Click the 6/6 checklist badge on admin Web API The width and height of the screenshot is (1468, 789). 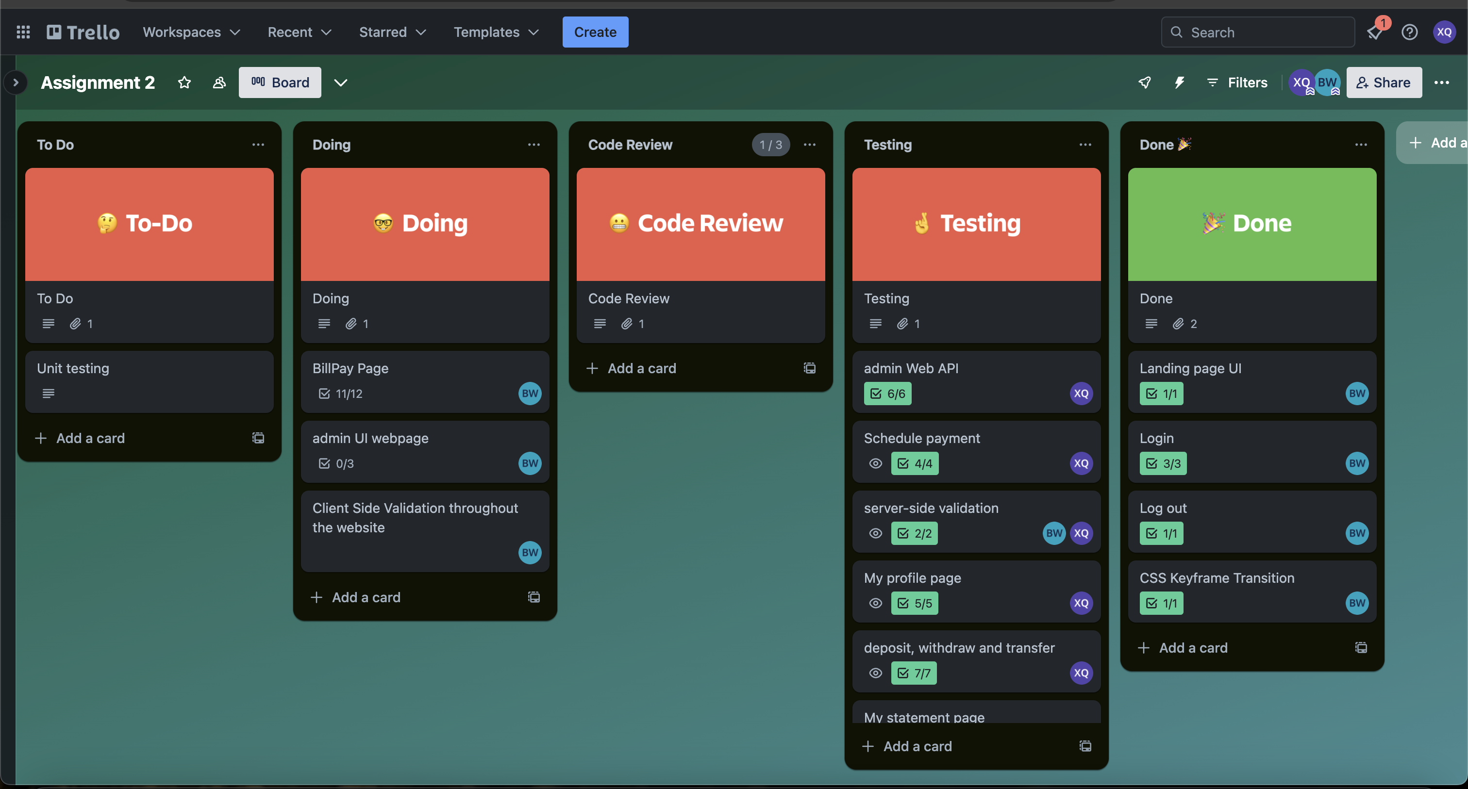click(887, 393)
